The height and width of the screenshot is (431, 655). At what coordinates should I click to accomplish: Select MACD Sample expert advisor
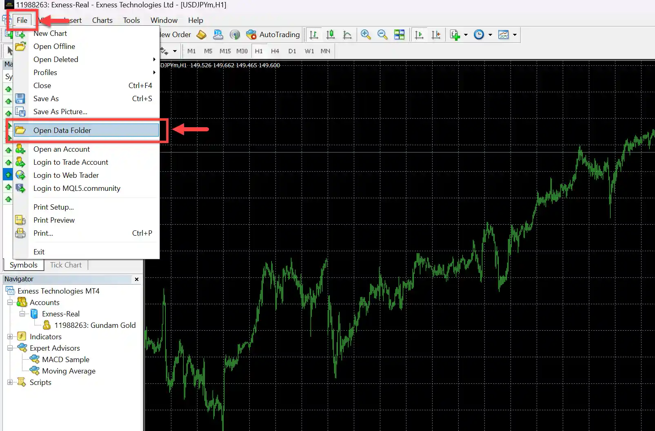pyautogui.click(x=65, y=360)
